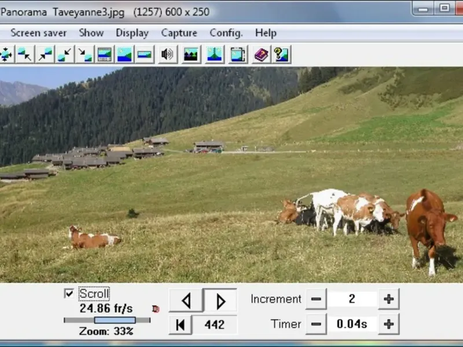Minimize the Panorama window
The width and height of the screenshot is (463, 347).
(423, 9)
